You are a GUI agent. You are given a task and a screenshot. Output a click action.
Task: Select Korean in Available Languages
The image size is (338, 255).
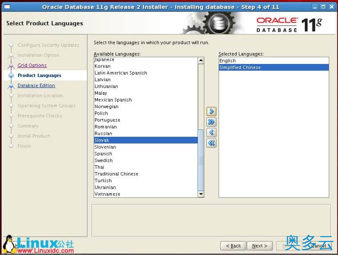pos(146,66)
